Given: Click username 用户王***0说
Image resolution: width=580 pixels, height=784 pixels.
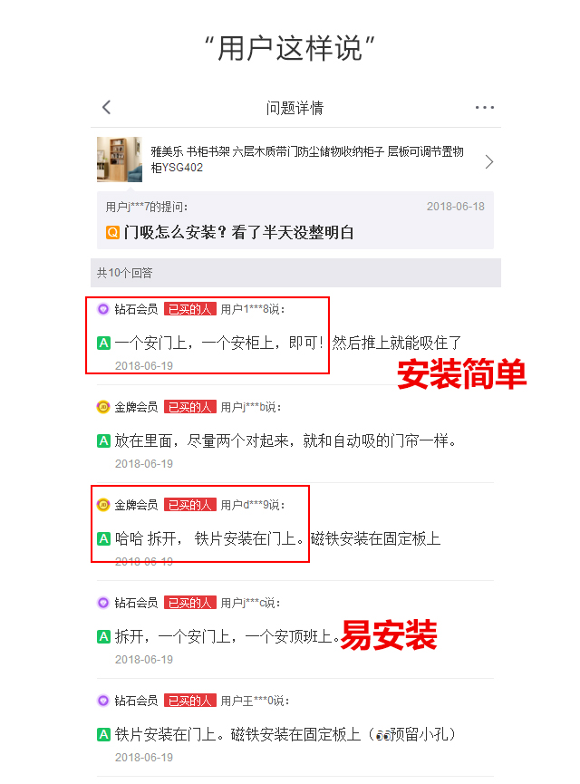Looking at the screenshot, I should pos(255,701).
